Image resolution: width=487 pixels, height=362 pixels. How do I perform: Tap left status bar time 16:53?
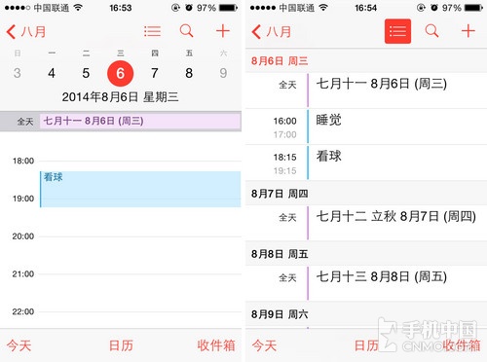point(121,8)
